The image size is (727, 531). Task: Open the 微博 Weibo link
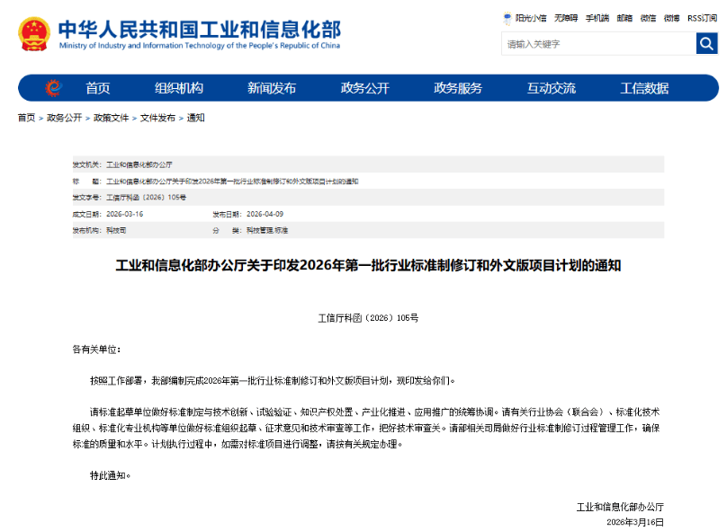click(671, 18)
